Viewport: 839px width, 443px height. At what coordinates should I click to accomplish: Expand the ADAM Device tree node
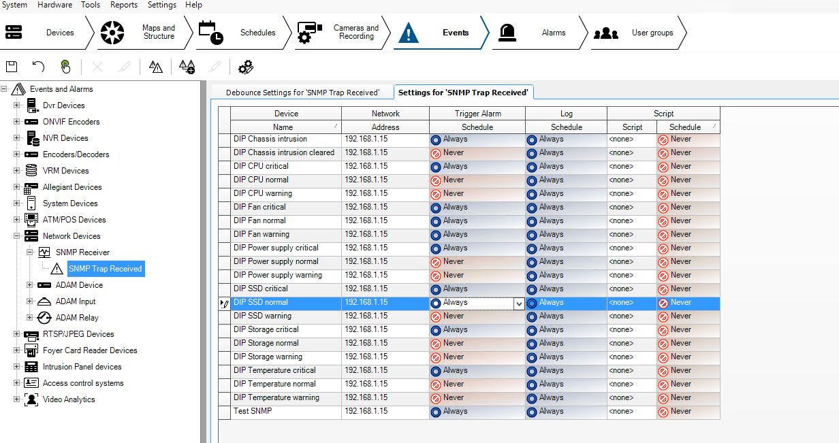pyautogui.click(x=30, y=285)
